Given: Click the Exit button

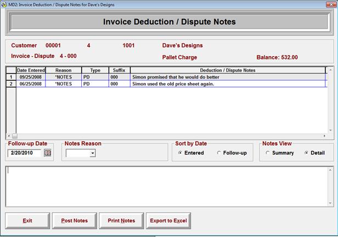Looking at the screenshot, I should coord(27,221).
